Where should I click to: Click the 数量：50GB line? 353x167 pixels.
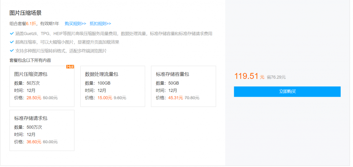[x=167, y=83]
